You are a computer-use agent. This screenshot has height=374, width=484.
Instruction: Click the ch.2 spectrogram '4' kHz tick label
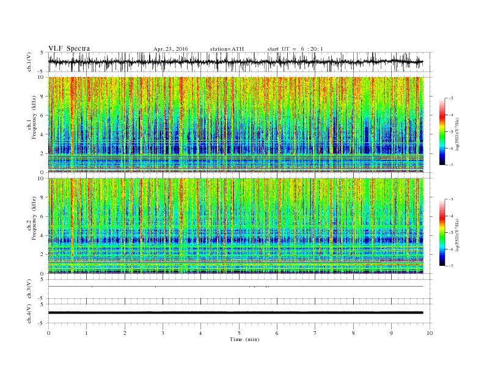42,235
